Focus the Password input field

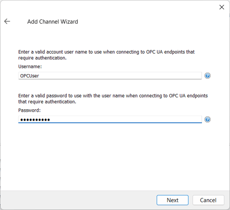110,119
